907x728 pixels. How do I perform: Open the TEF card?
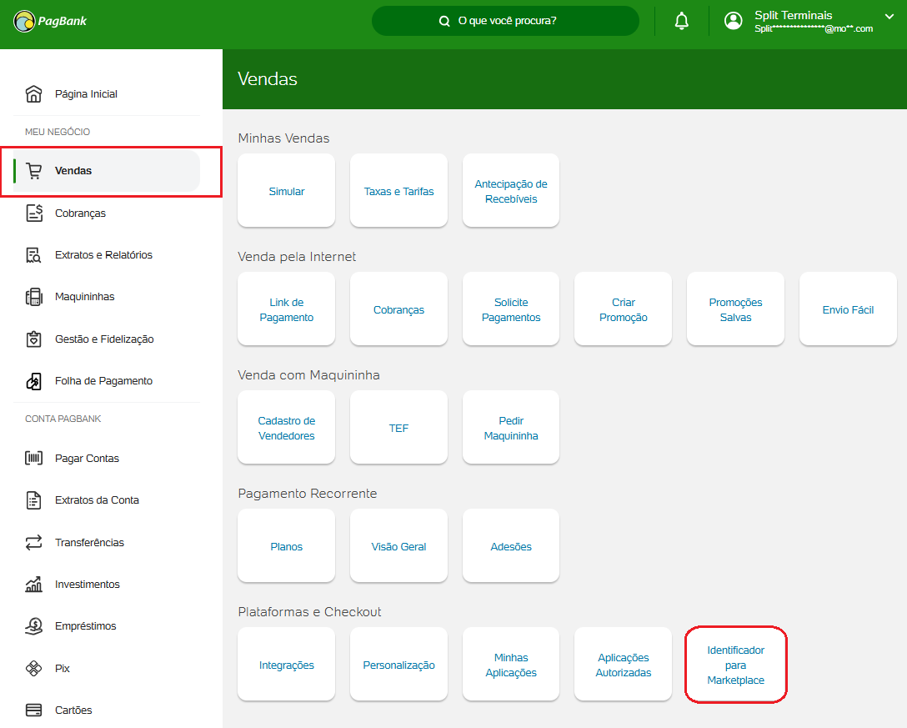coord(398,428)
